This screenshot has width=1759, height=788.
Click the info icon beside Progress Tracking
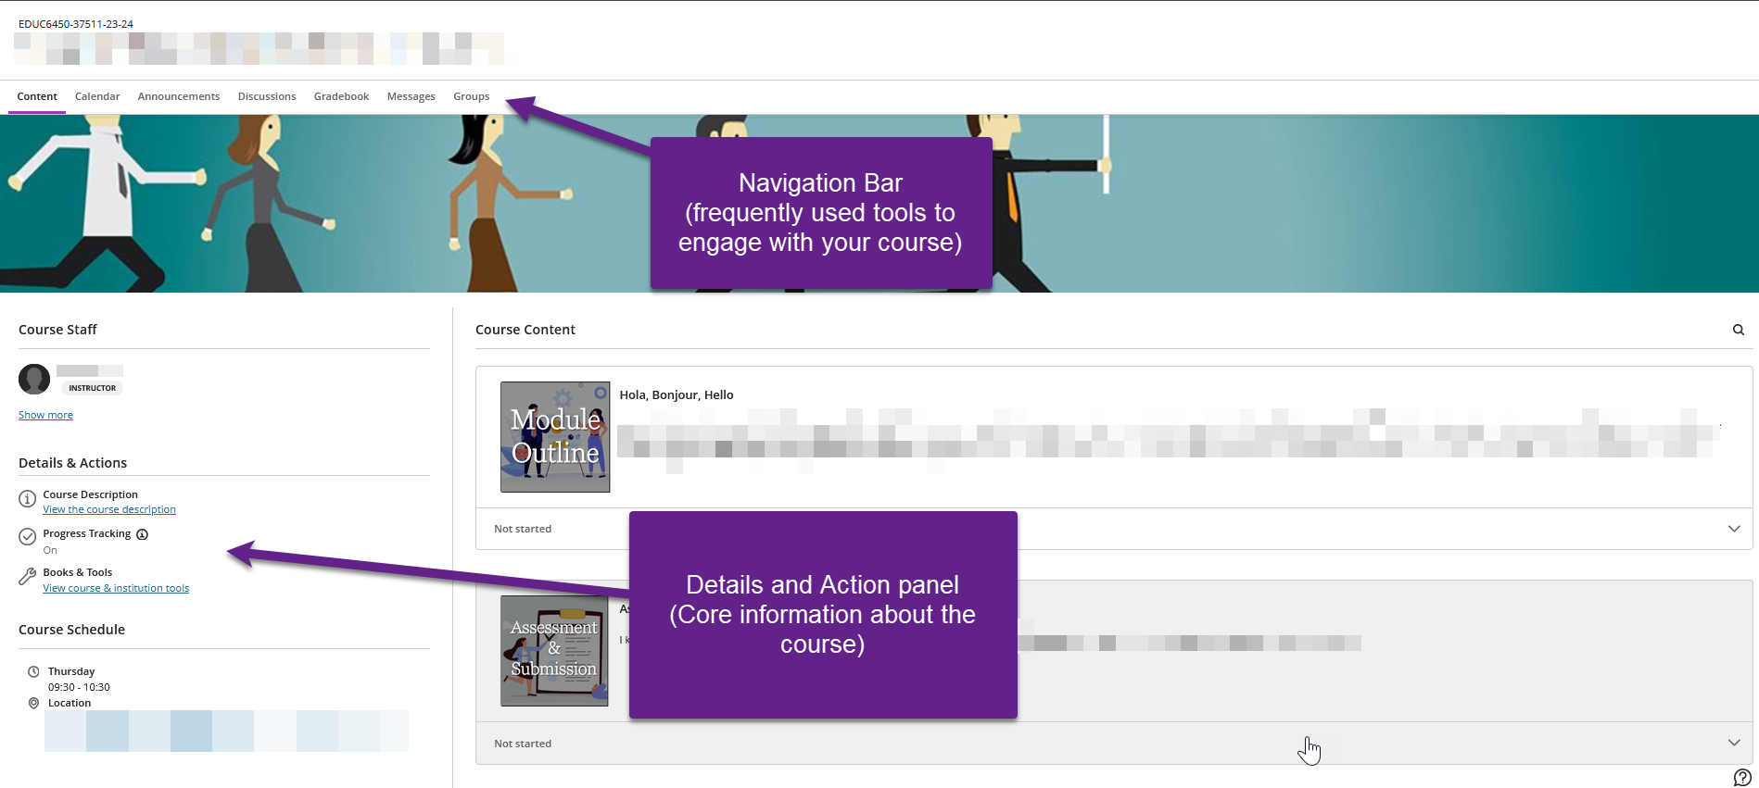pos(143,534)
